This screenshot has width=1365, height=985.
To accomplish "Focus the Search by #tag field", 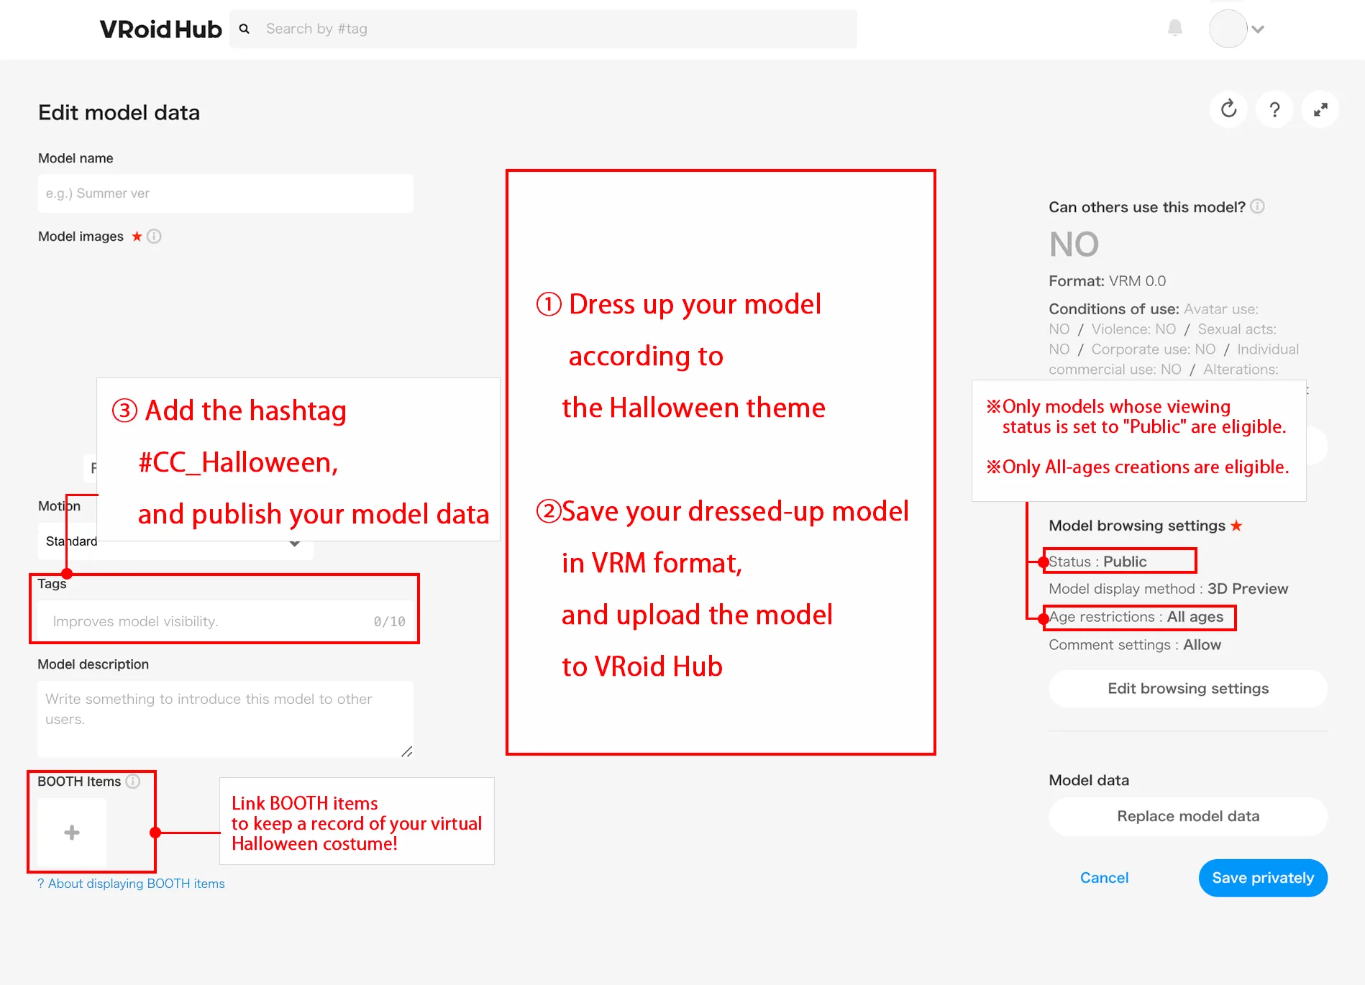I will (543, 29).
